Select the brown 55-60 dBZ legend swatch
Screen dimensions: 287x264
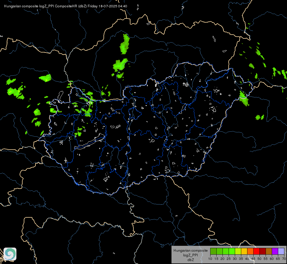[x=269, y=251]
